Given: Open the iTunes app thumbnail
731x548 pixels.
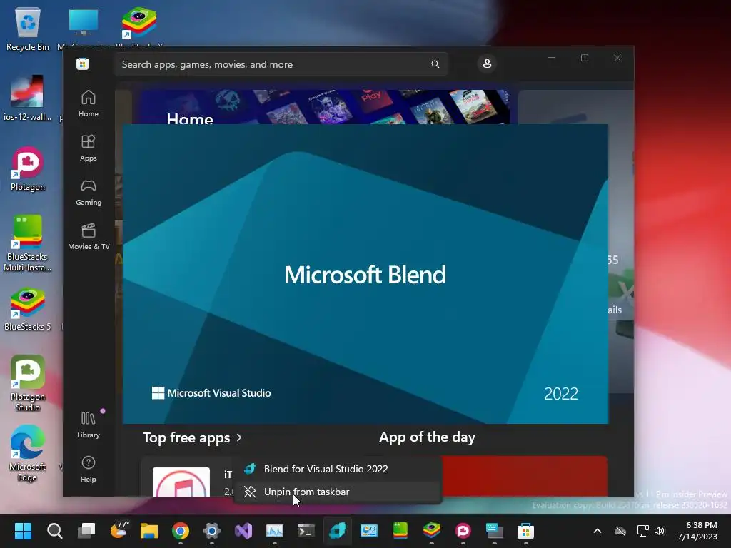Looking at the screenshot, I should pos(181,482).
